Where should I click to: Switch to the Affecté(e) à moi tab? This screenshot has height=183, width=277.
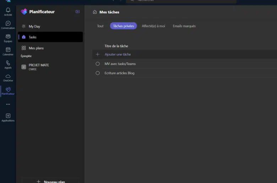click(x=153, y=26)
